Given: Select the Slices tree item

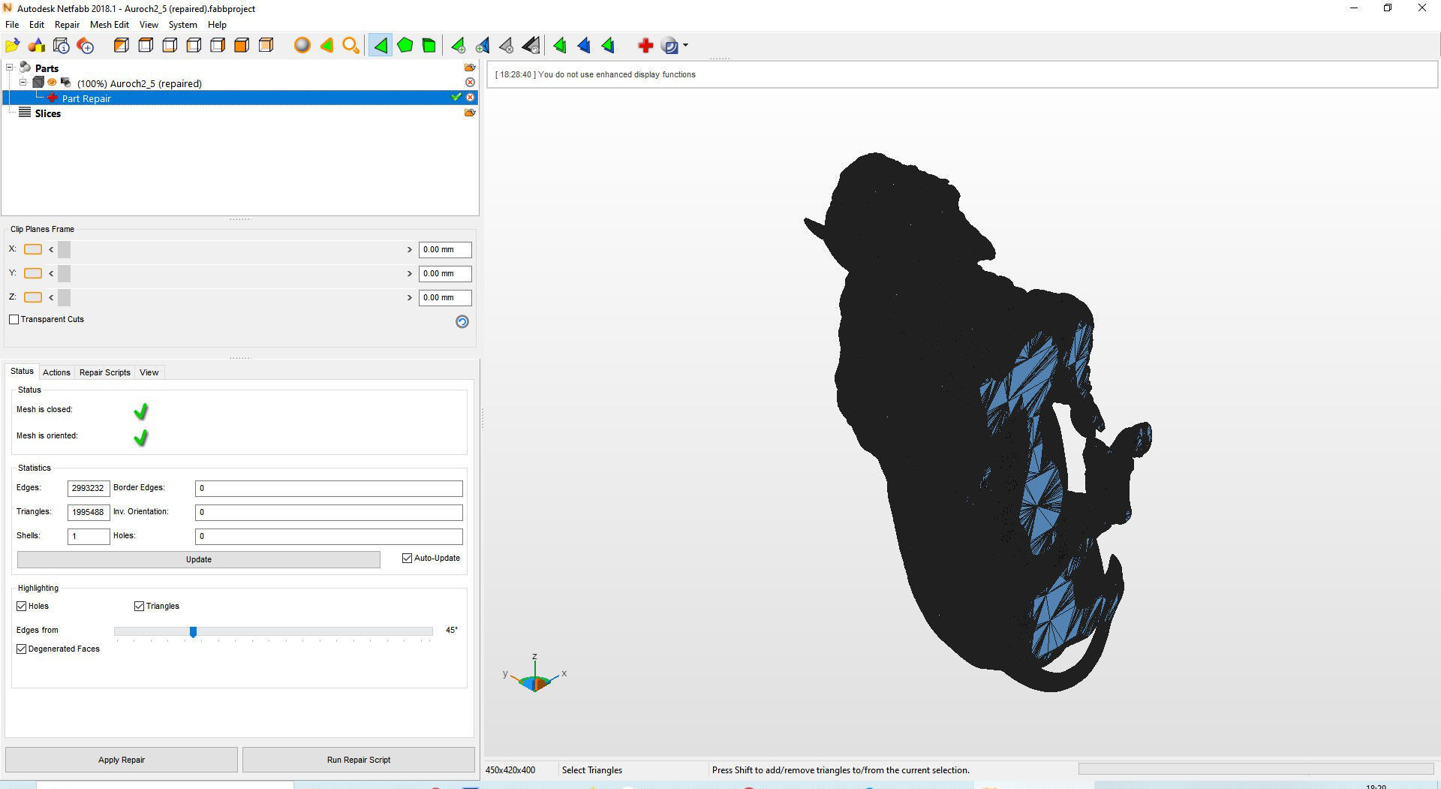Looking at the screenshot, I should (x=48, y=113).
